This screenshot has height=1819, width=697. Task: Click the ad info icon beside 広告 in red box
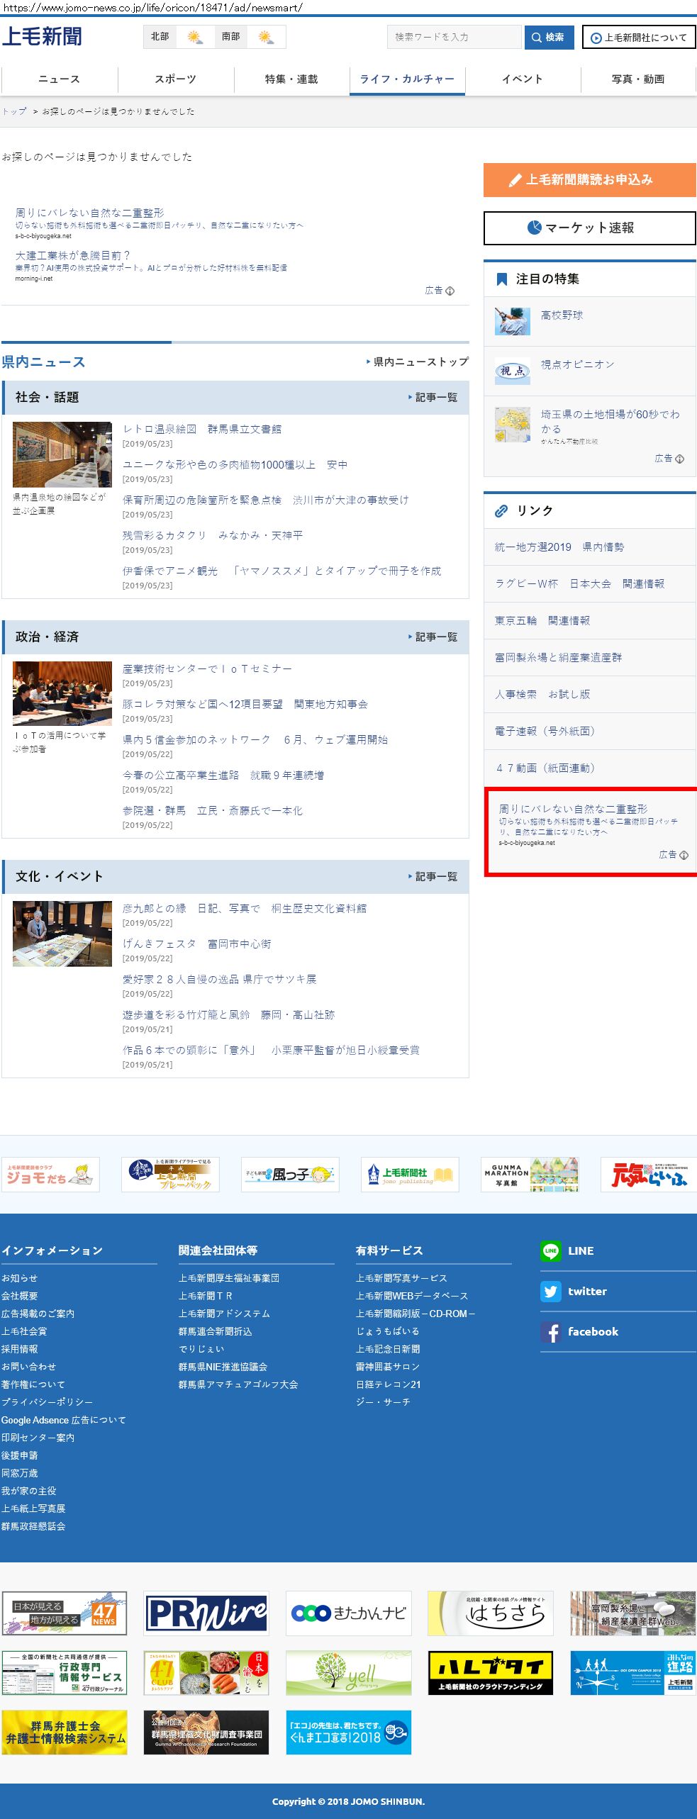point(684,855)
